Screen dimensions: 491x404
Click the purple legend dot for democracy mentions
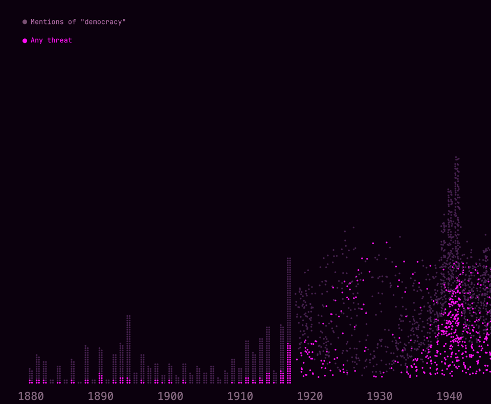click(x=25, y=21)
